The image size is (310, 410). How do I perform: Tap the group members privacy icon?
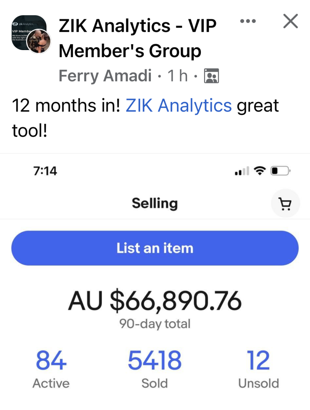point(211,76)
